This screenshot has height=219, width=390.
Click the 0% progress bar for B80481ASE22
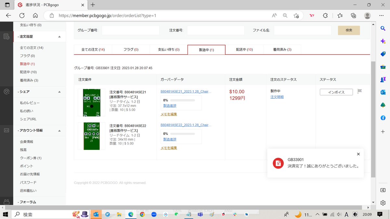(183, 134)
